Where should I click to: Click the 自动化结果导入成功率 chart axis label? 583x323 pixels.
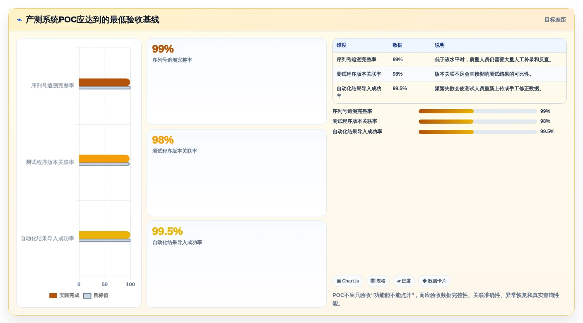pyautogui.click(x=48, y=239)
